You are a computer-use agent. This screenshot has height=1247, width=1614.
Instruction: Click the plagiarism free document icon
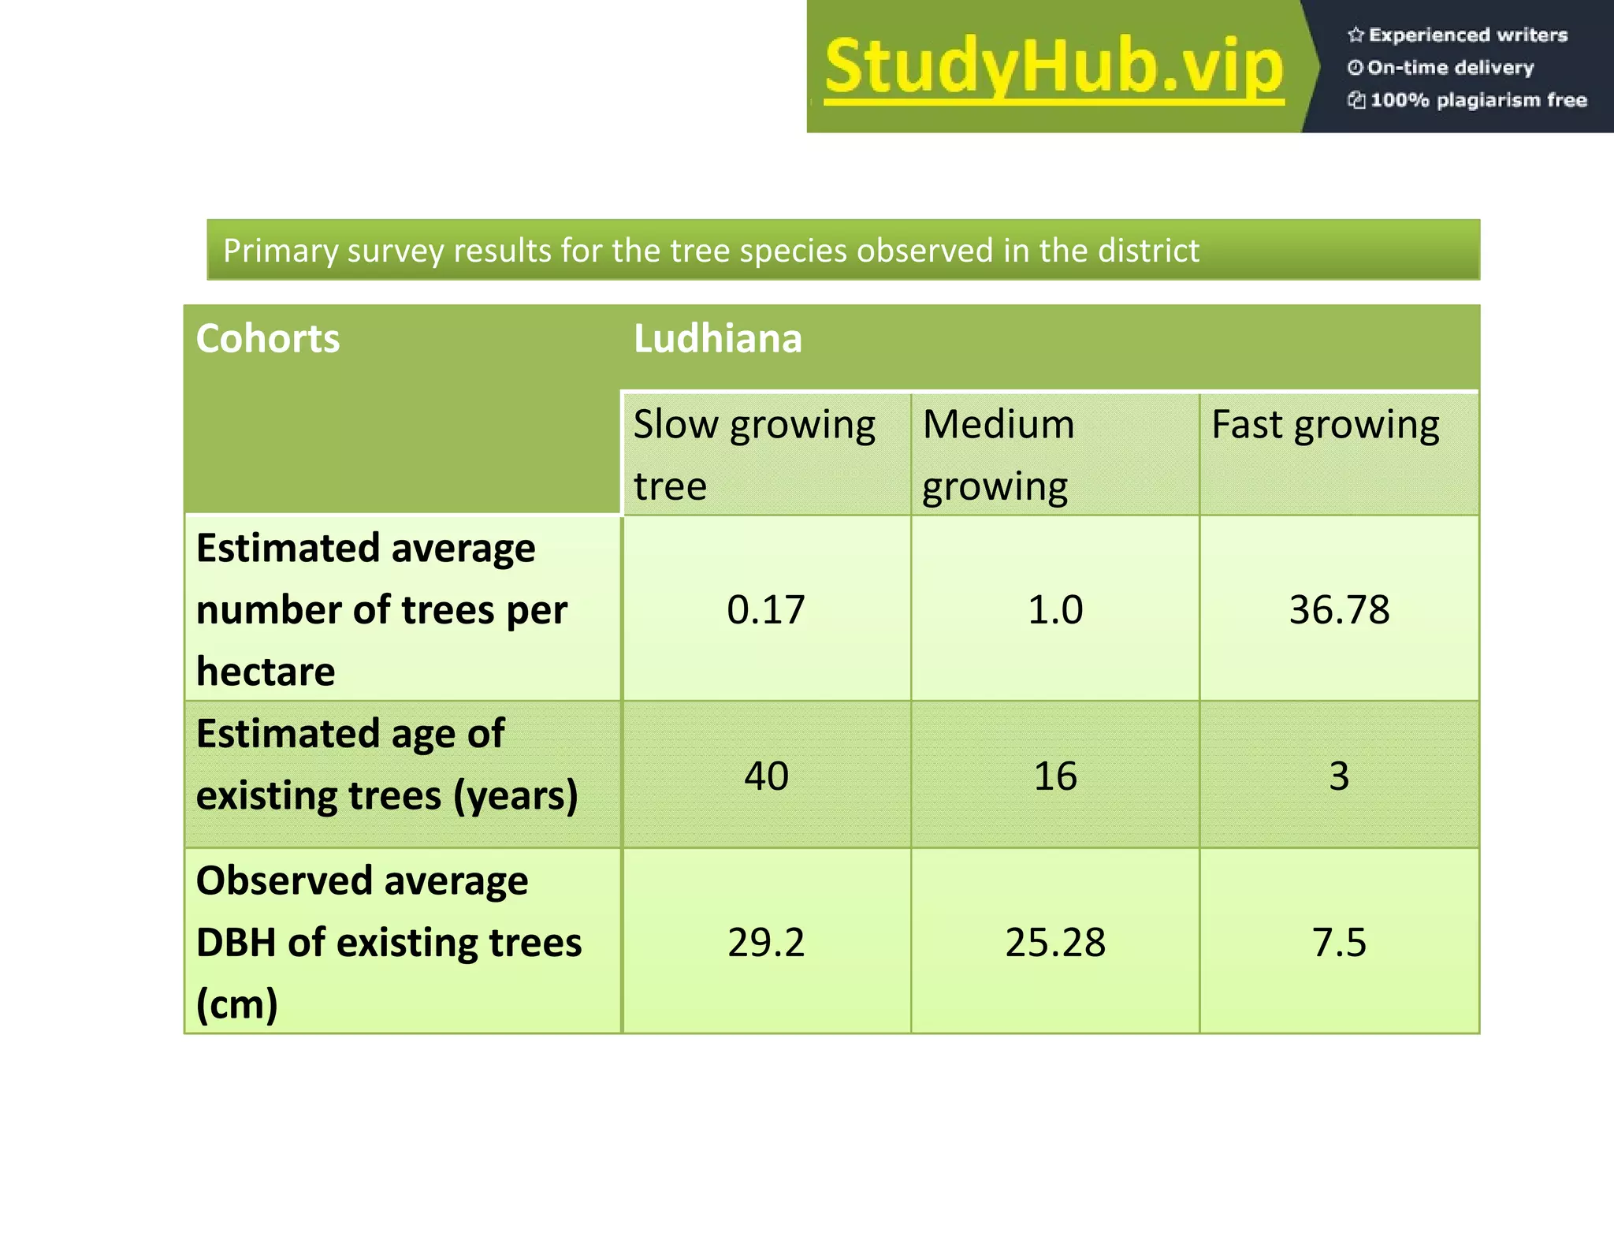click(1356, 100)
